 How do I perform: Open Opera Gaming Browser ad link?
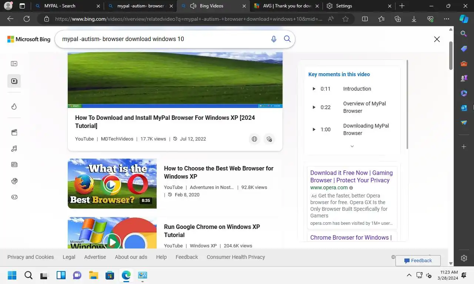351,176
